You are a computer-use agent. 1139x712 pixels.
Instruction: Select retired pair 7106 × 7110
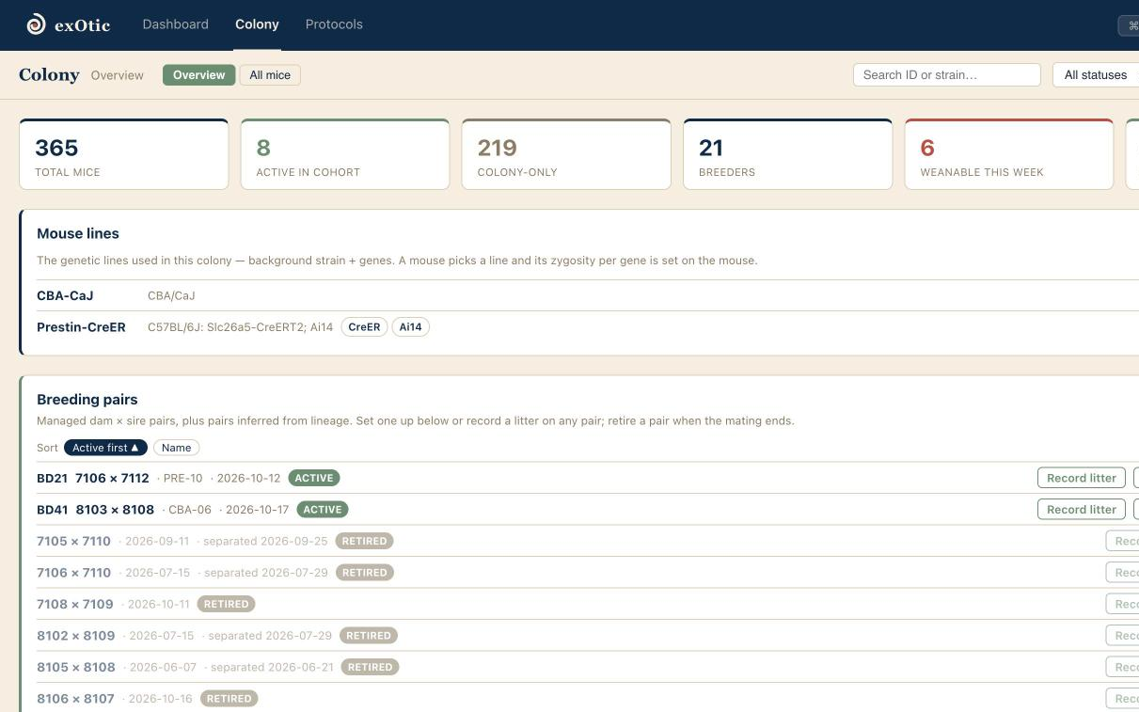point(73,573)
